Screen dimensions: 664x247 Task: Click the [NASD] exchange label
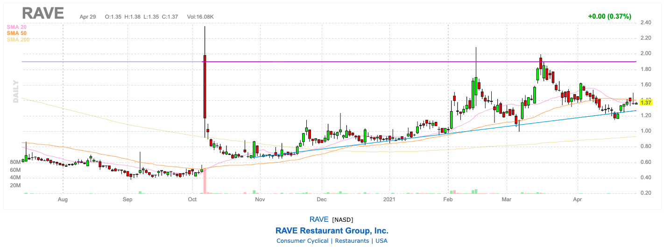coord(343,219)
